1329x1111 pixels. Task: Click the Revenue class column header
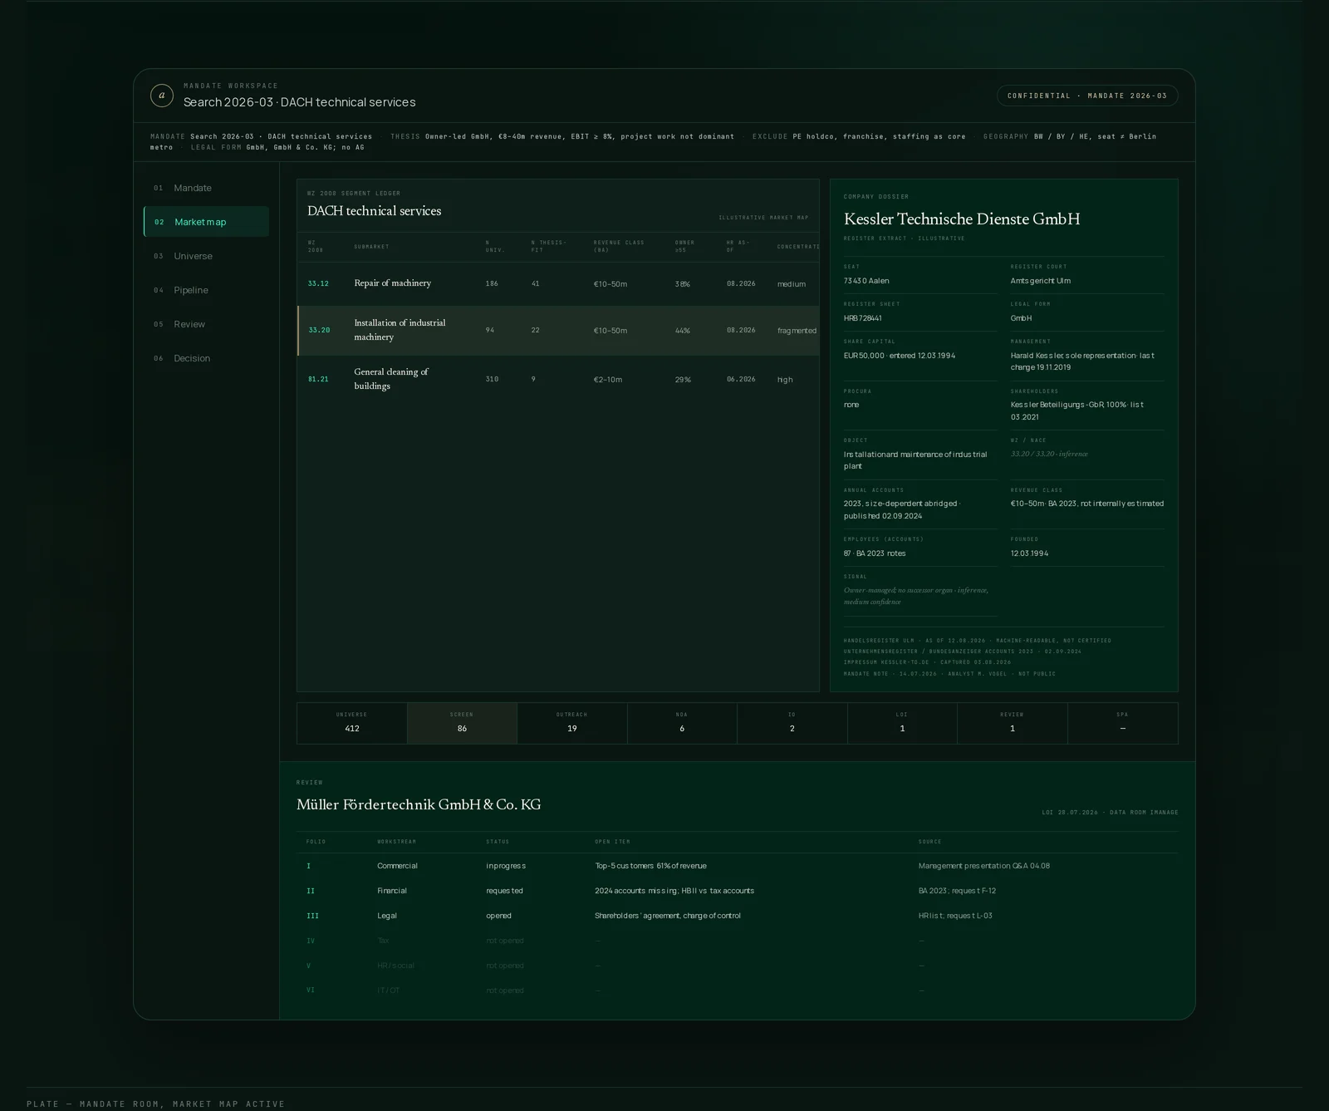click(x=619, y=246)
